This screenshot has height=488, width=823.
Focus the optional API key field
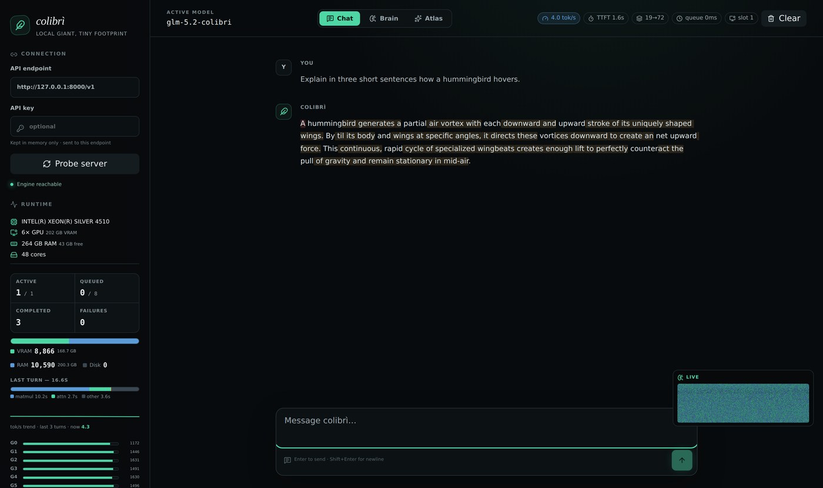[75, 126]
